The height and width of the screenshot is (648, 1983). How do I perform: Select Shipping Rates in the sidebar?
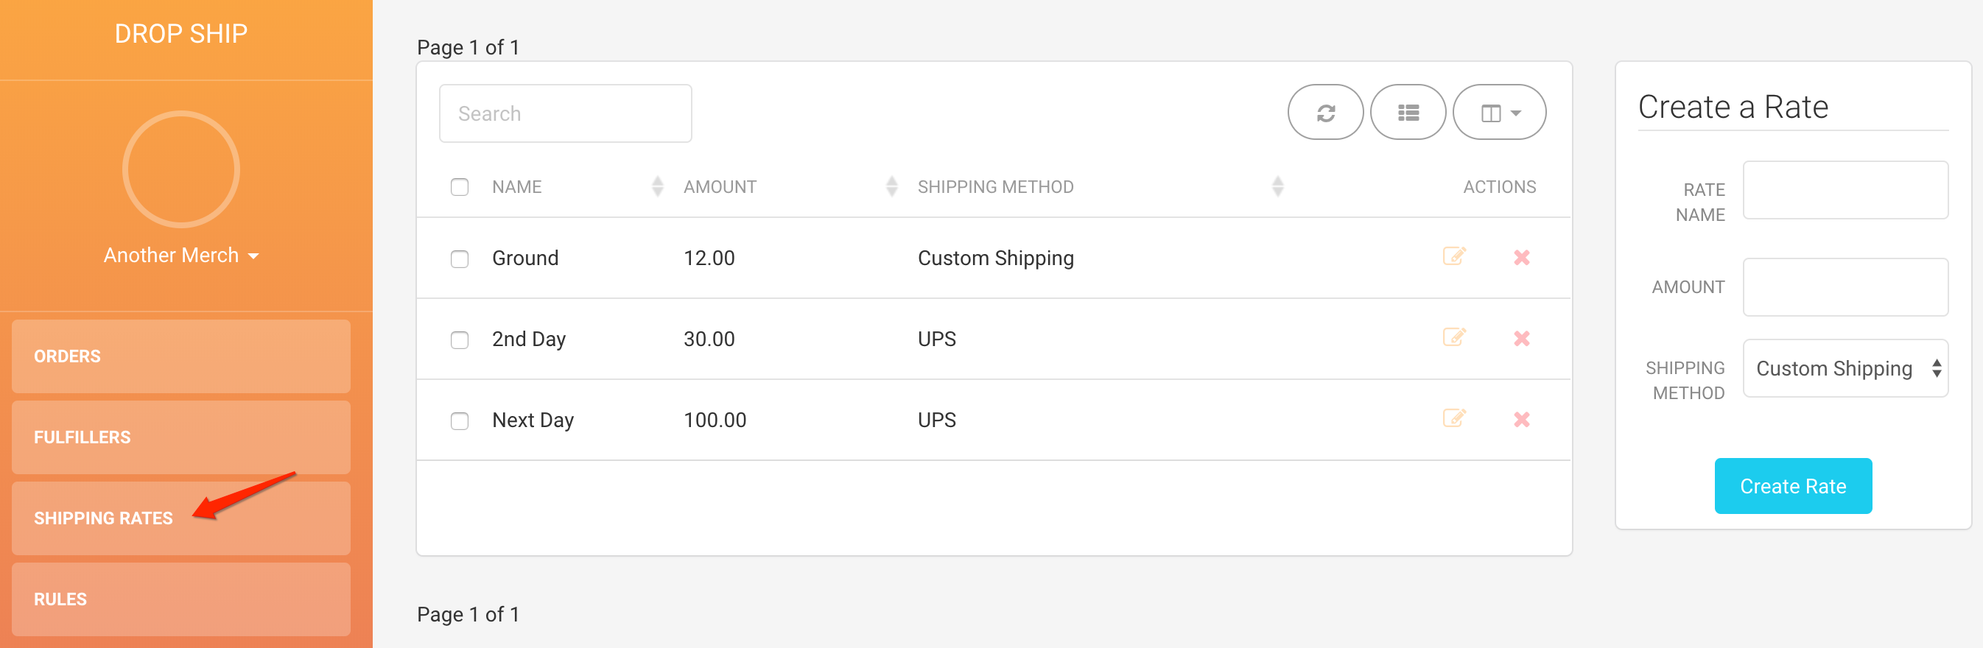pyautogui.click(x=181, y=518)
